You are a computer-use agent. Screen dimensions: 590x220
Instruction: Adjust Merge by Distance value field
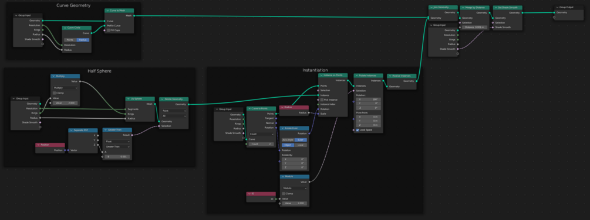[474, 27]
